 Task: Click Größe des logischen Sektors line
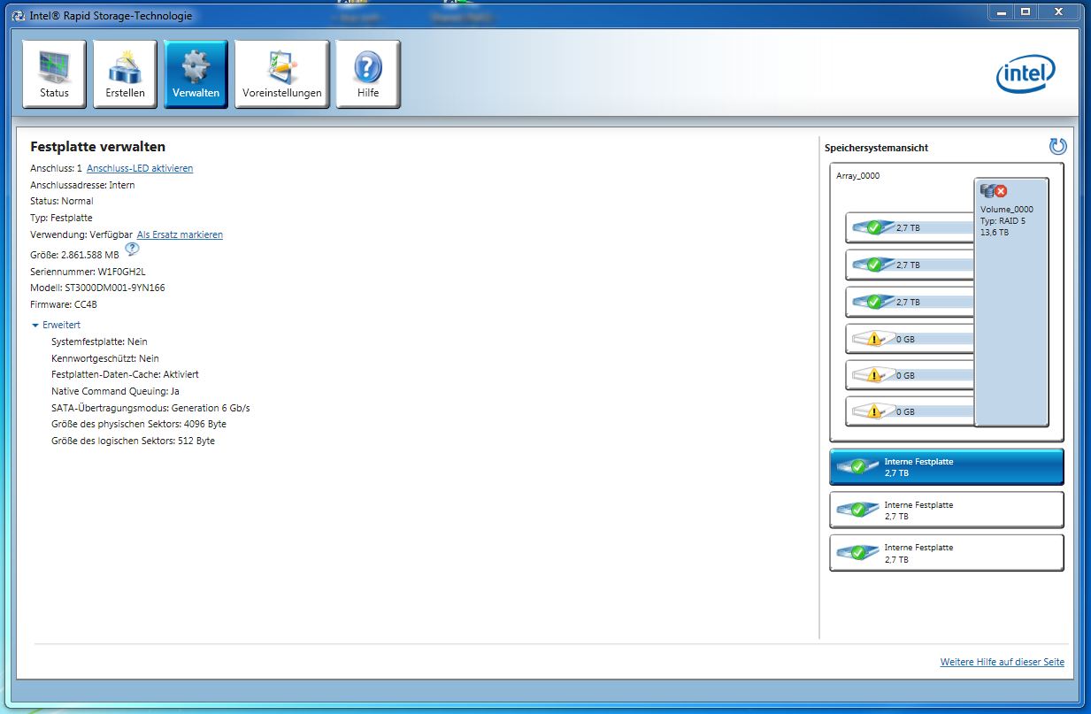click(133, 441)
